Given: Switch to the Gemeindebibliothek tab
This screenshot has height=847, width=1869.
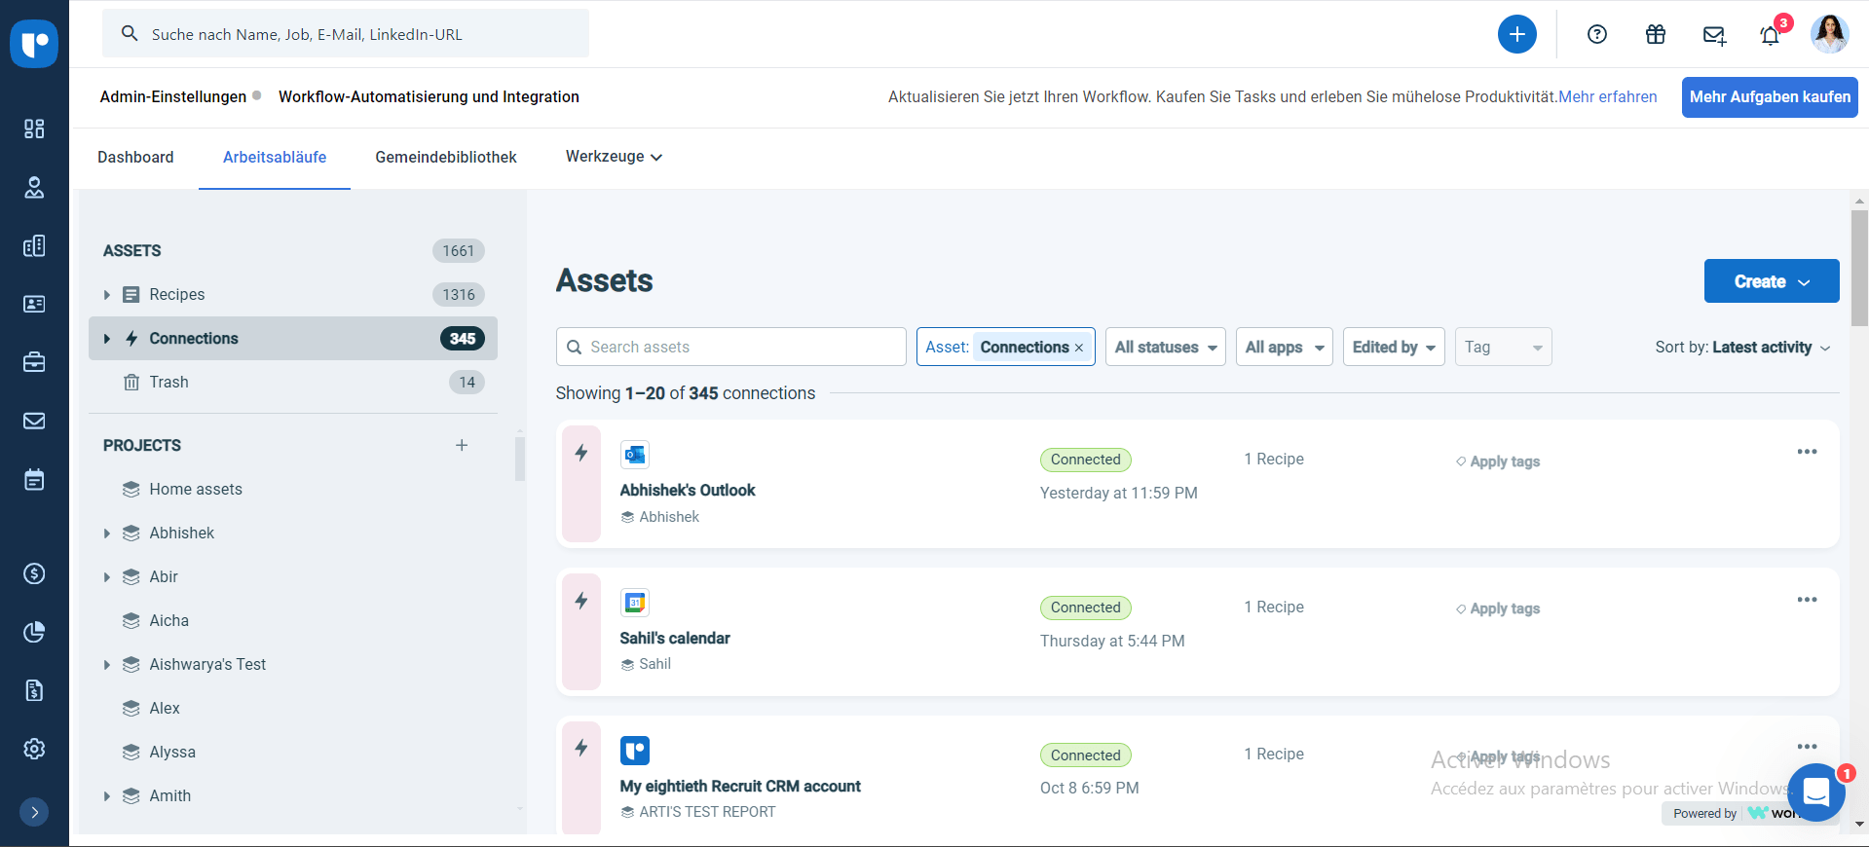Looking at the screenshot, I should pos(446,157).
